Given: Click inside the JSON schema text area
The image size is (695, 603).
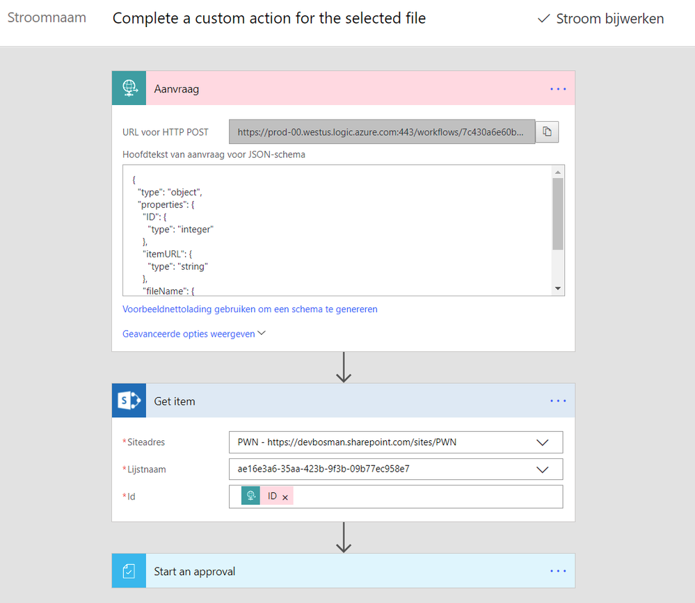Looking at the screenshot, I should point(334,230).
